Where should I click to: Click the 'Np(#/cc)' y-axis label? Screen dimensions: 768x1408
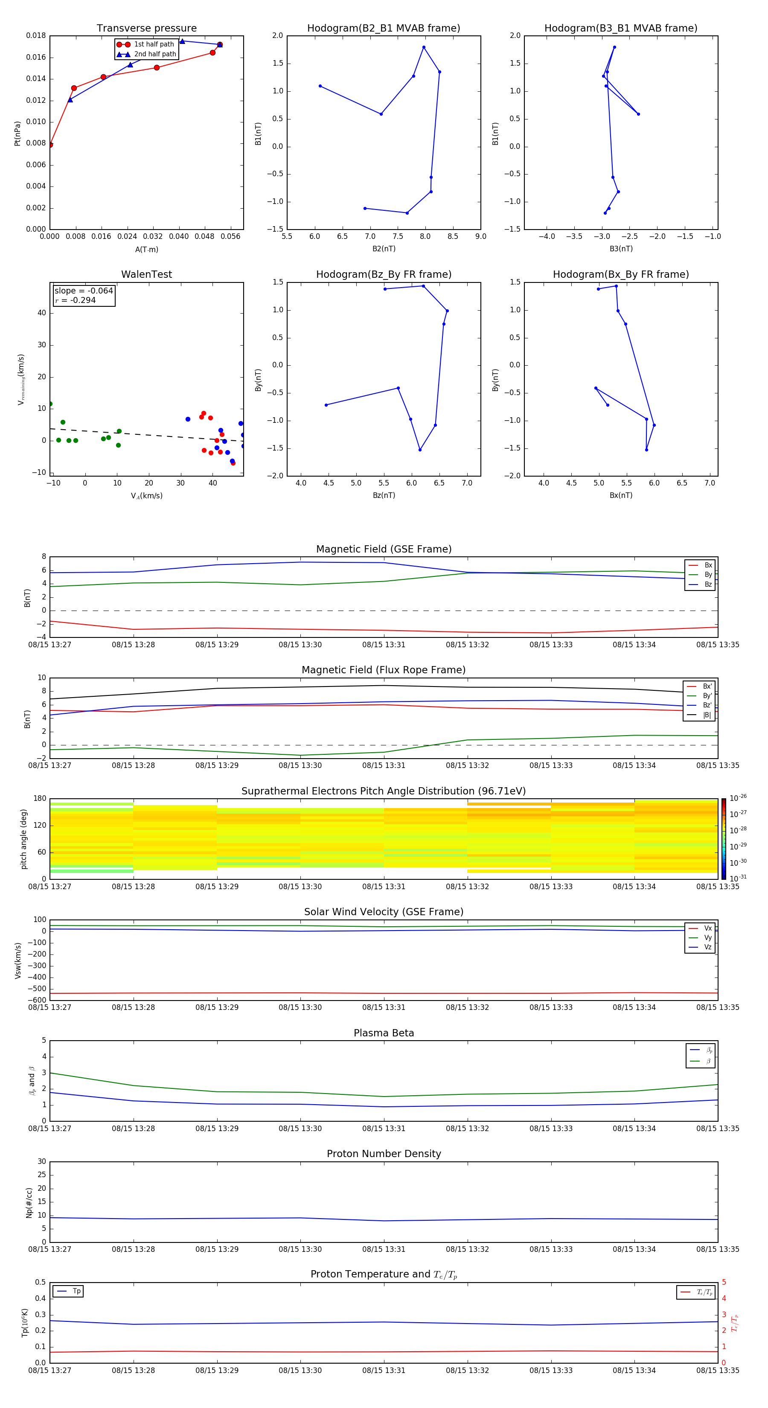tap(29, 1202)
